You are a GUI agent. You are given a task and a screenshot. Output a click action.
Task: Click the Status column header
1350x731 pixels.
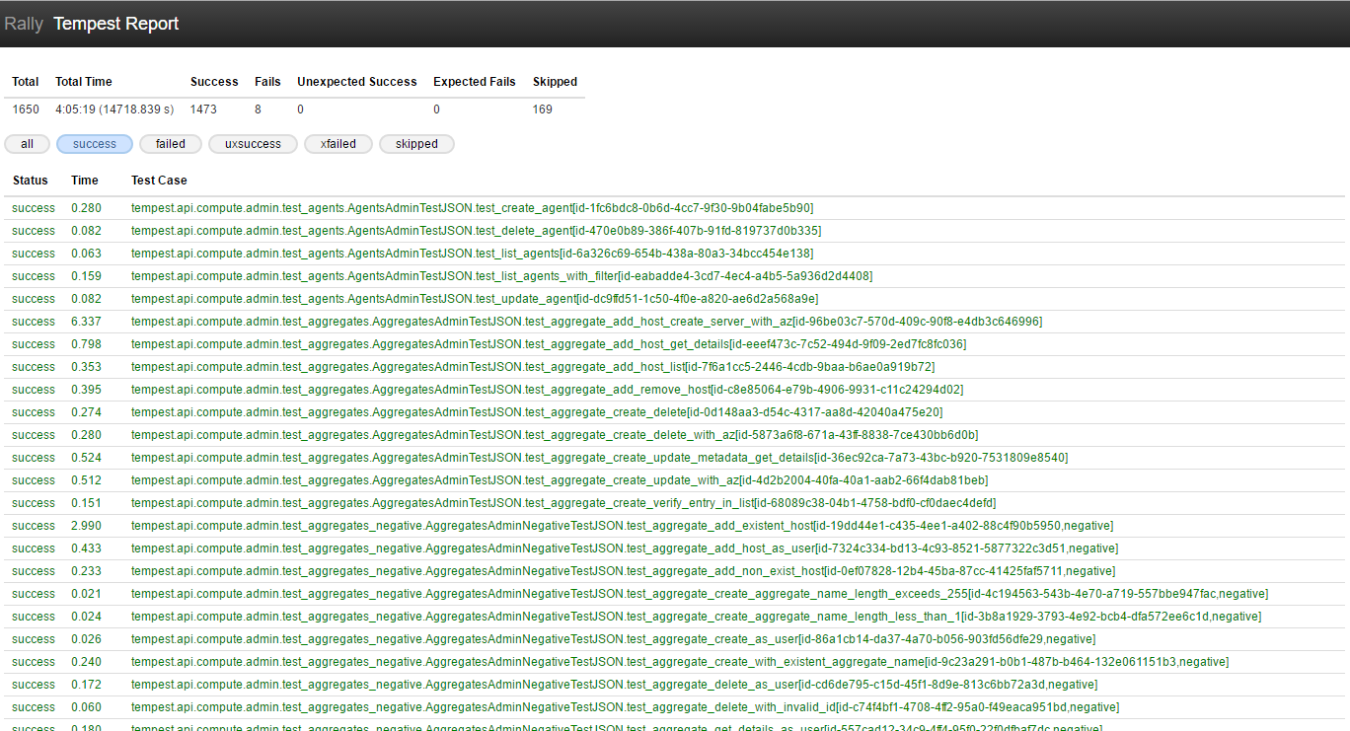(30, 181)
